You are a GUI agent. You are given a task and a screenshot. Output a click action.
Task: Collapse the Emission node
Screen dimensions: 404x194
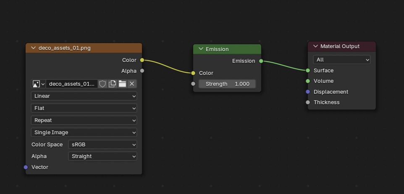coord(201,49)
